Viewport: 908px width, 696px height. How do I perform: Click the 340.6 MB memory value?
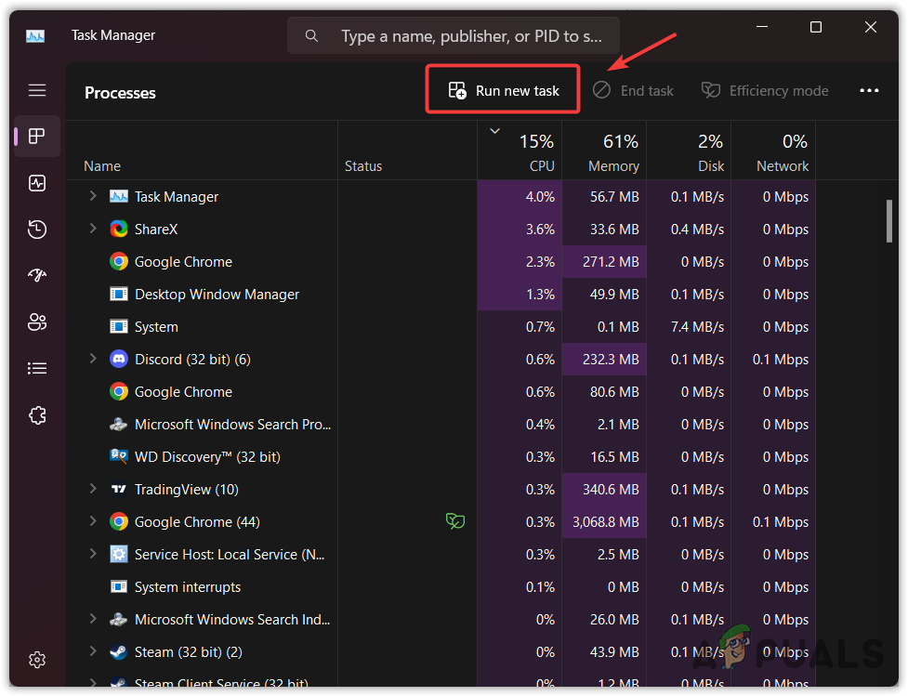(611, 490)
